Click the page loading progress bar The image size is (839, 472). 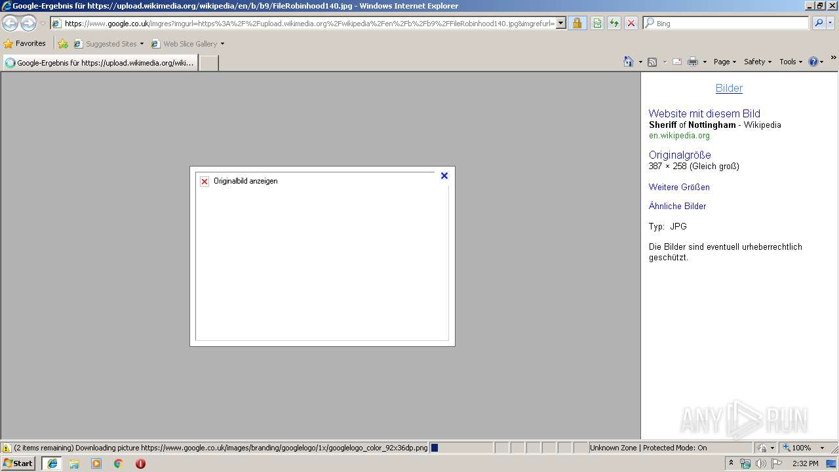pos(461,448)
